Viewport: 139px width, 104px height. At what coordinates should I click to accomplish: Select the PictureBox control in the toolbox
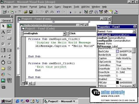pyautogui.click(x=9, y=26)
